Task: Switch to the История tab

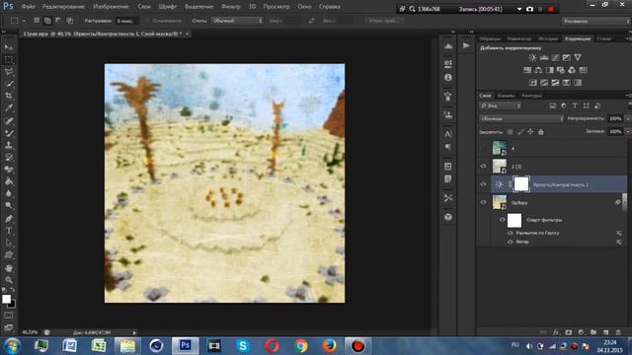Action: click(x=548, y=38)
